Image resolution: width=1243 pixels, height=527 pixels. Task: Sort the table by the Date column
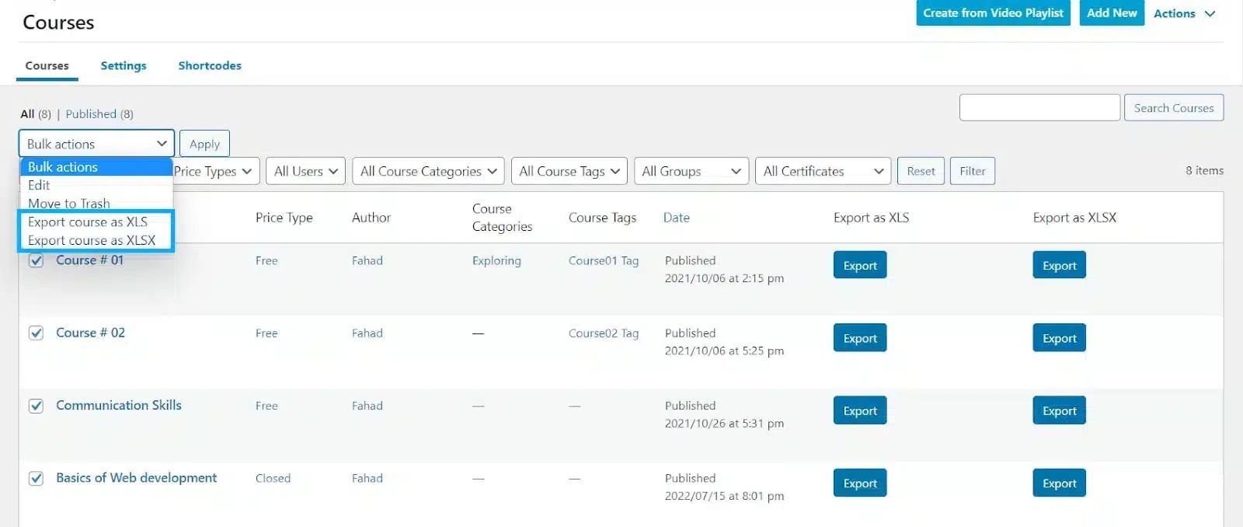click(x=676, y=218)
